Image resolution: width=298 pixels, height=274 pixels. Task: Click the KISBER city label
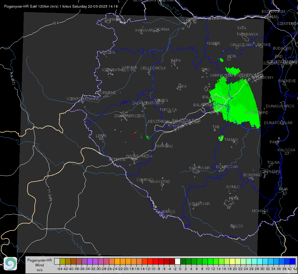pyautogui.click(x=213, y=44)
